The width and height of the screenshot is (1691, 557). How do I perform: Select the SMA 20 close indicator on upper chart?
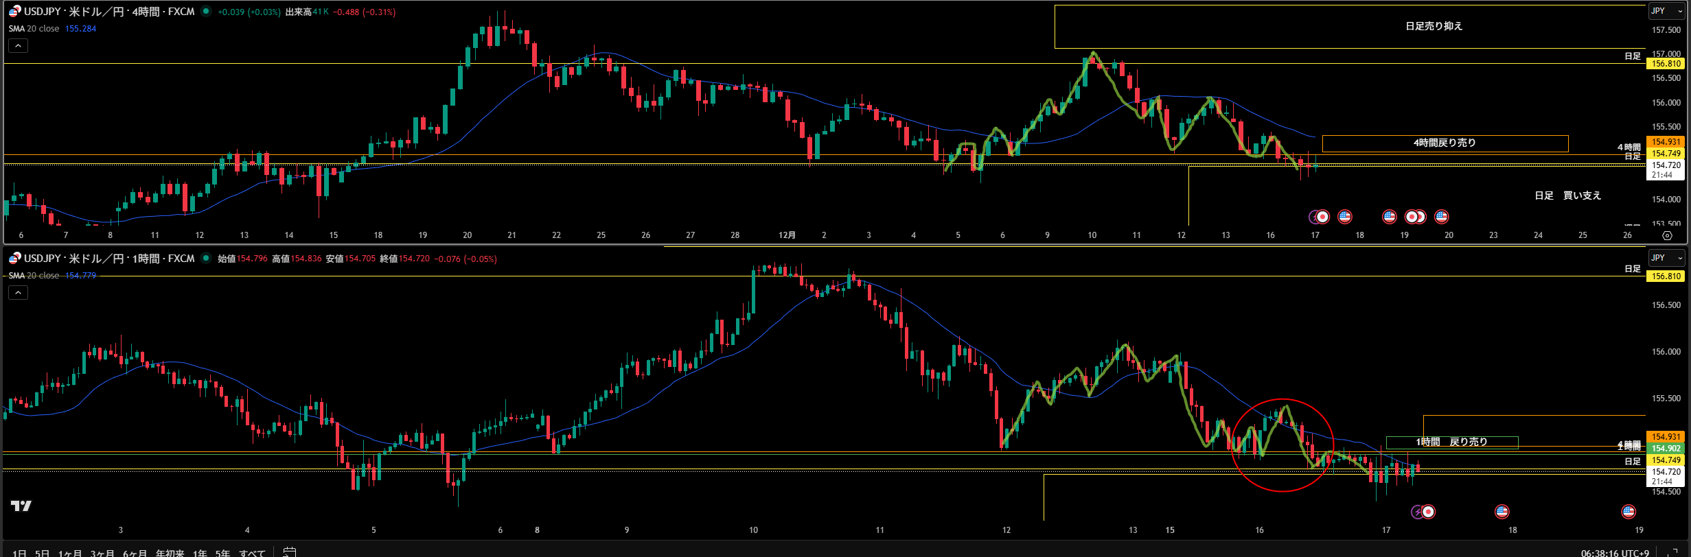[34, 29]
